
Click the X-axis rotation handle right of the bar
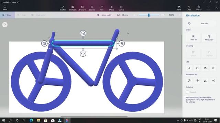point(122,43)
